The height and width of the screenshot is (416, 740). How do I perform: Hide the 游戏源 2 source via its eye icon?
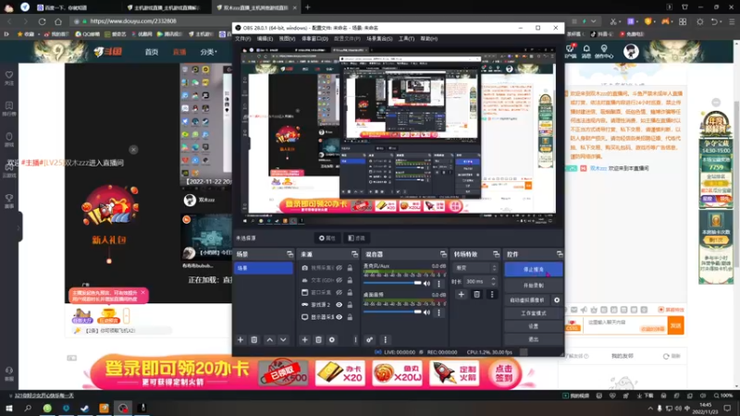[339, 305]
